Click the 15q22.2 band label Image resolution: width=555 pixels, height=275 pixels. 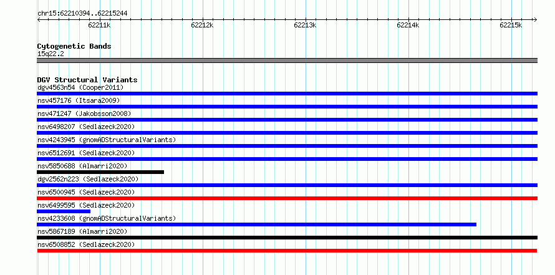51,54
